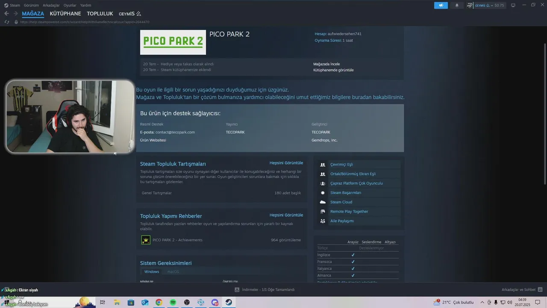
Task: Open OBS Studio from the taskbar
Action: click(x=187, y=302)
